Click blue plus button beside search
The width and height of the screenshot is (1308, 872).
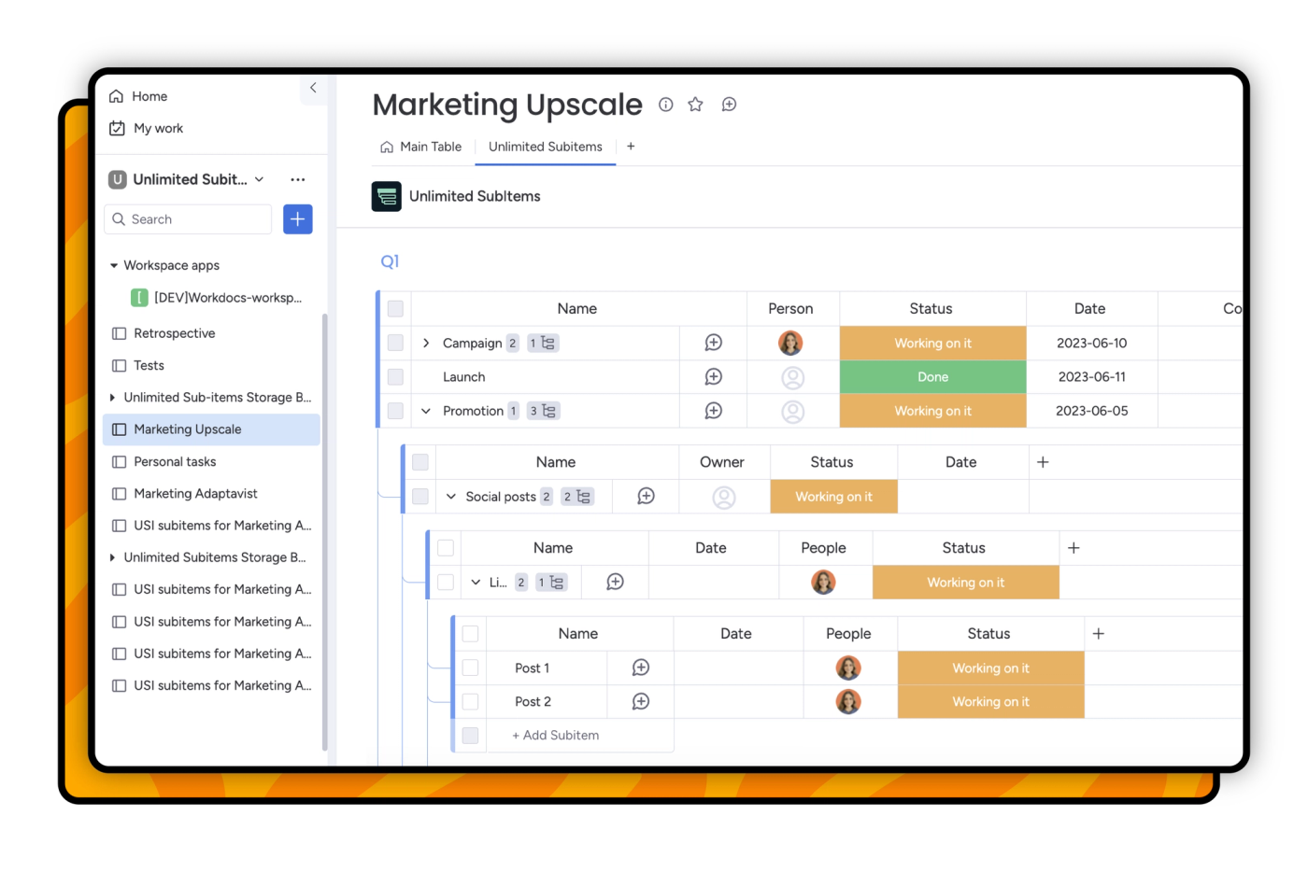[297, 219]
